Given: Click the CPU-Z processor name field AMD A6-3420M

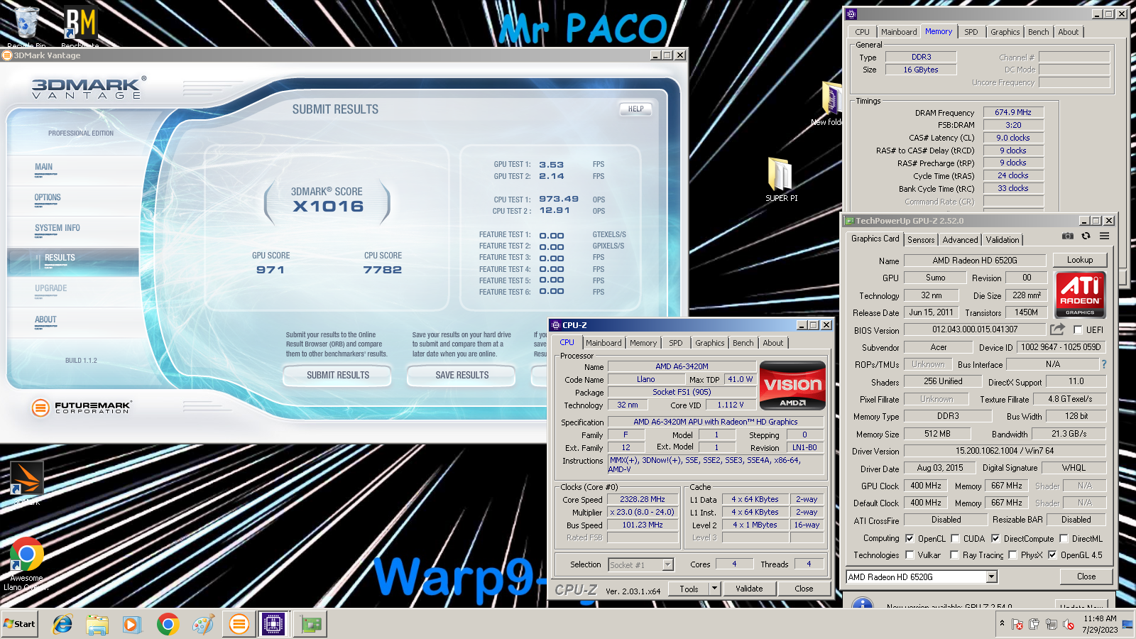Looking at the screenshot, I should [682, 366].
